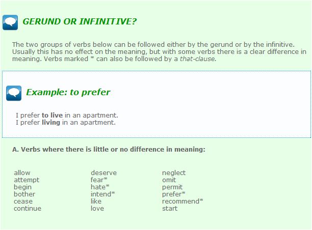Select the verb 'allow' in the list
The height and width of the screenshot is (230, 312).
click(x=22, y=173)
